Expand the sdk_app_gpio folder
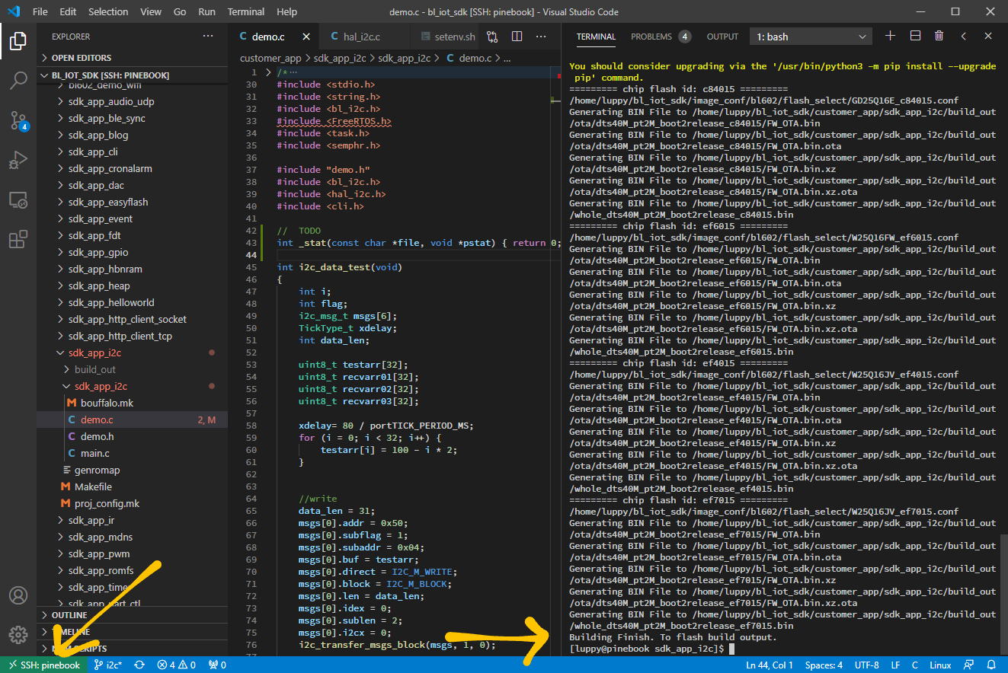Screen dimensions: 1008x673 point(98,252)
